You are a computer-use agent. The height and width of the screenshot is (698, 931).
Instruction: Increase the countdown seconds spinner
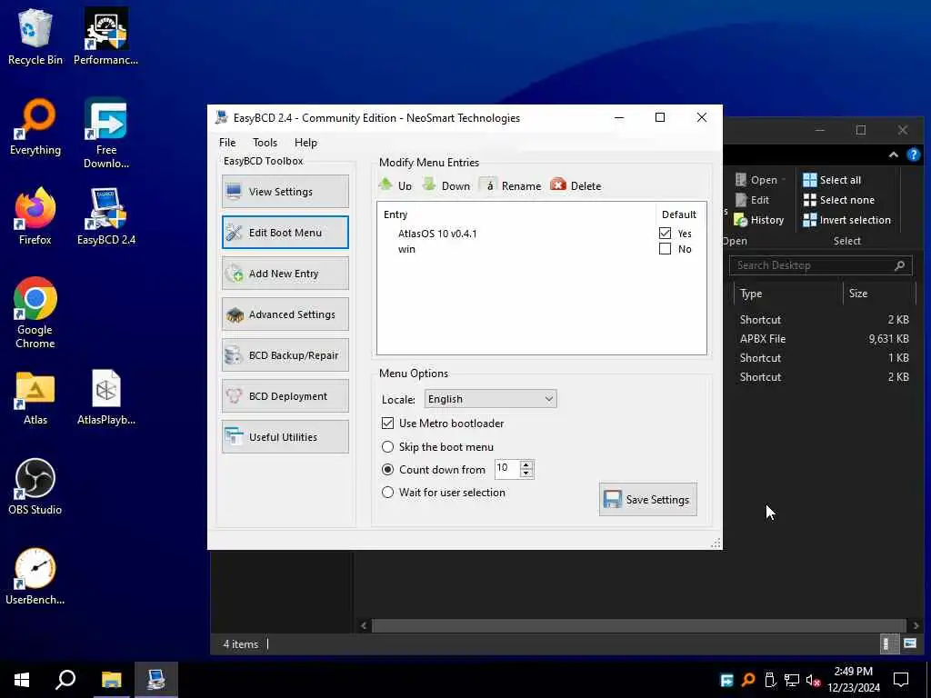526,464
